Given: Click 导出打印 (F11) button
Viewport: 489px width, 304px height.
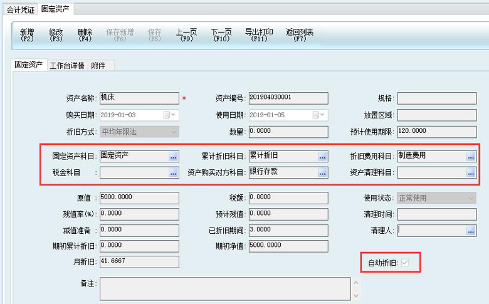Looking at the screenshot, I should pos(258,35).
